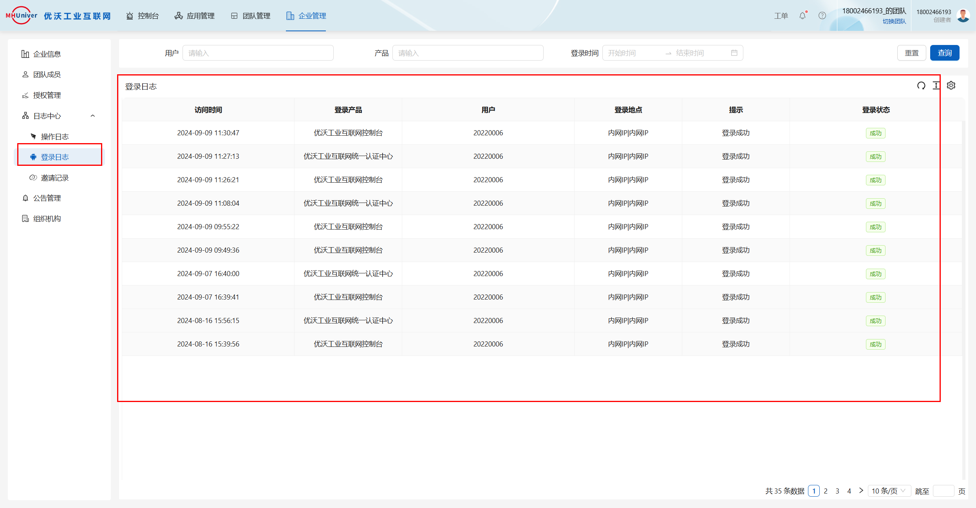Collapse the 日志中心 menu chevron
The width and height of the screenshot is (976, 508).
pyautogui.click(x=93, y=116)
